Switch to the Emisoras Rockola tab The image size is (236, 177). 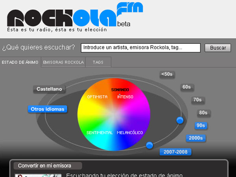pyautogui.click(x=63, y=62)
